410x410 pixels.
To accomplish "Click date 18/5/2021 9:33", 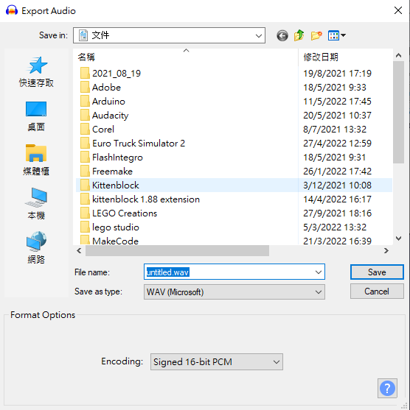I will pos(335,88).
